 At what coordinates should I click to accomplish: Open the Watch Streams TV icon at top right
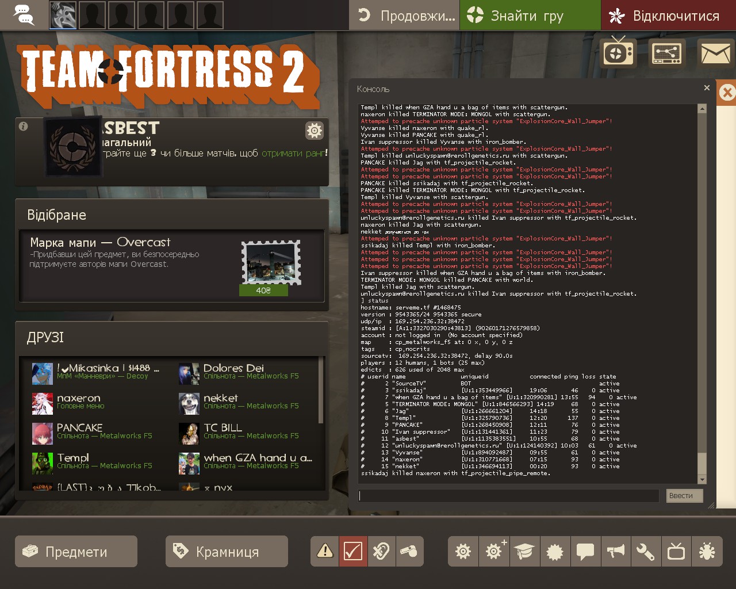[x=618, y=53]
